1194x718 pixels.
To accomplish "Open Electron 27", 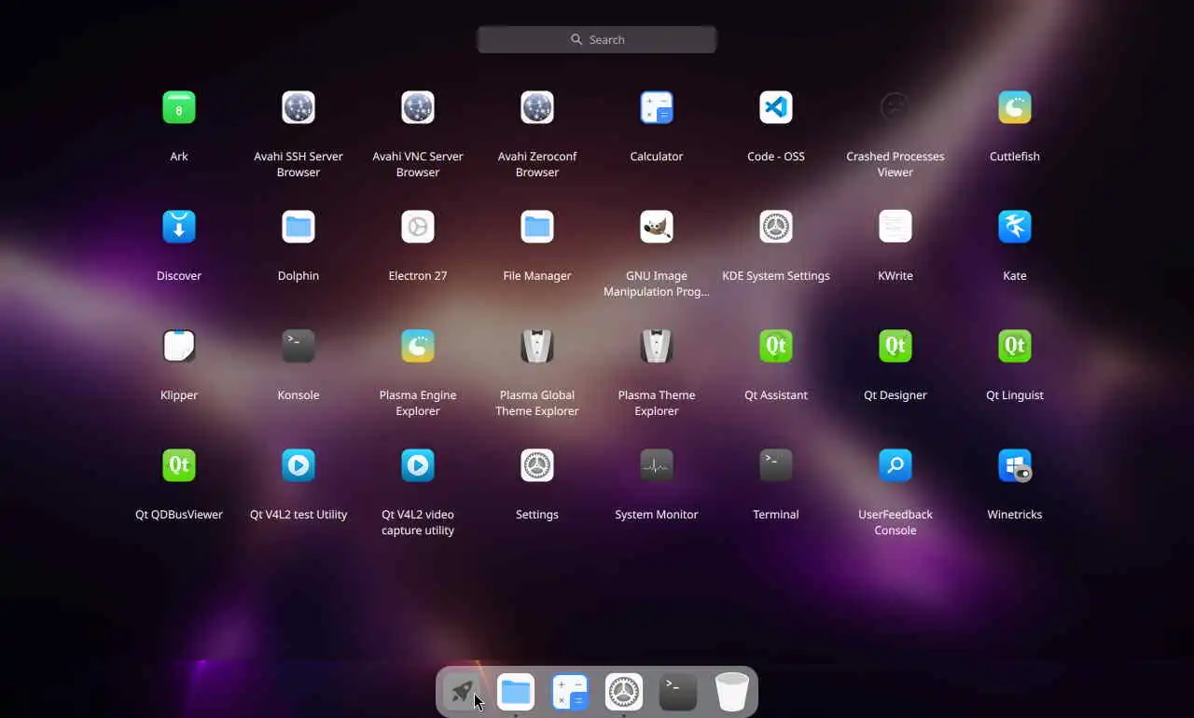I will pyautogui.click(x=418, y=227).
